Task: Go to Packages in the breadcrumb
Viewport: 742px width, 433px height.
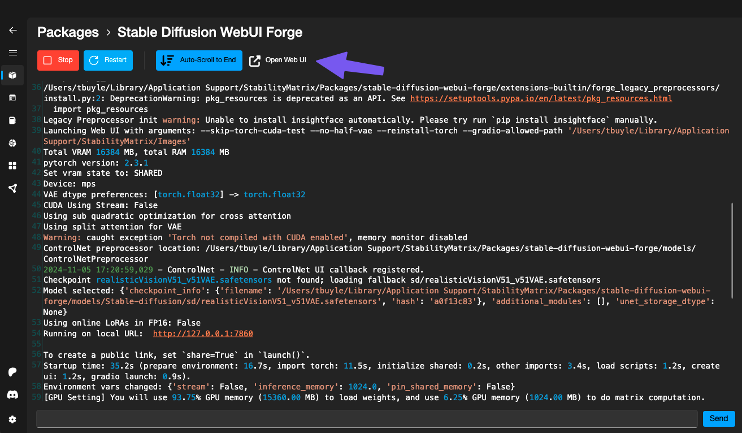Action: pyautogui.click(x=68, y=32)
